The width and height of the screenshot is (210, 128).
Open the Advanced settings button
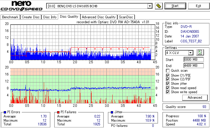click(x=195, y=98)
